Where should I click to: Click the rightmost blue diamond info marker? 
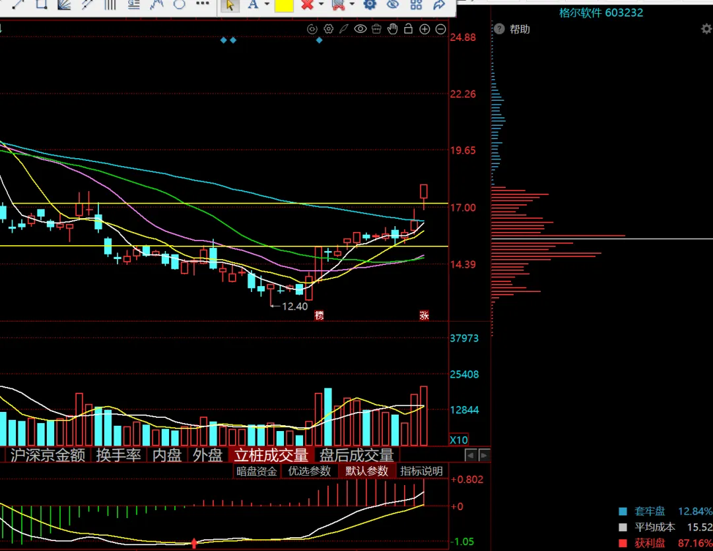point(320,40)
